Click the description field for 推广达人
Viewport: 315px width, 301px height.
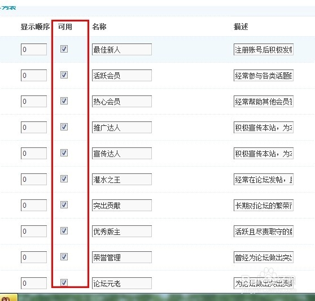point(264,128)
